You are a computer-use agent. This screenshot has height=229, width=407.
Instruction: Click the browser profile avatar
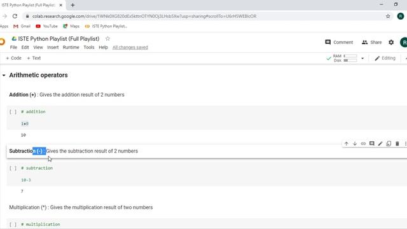[x=401, y=16]
